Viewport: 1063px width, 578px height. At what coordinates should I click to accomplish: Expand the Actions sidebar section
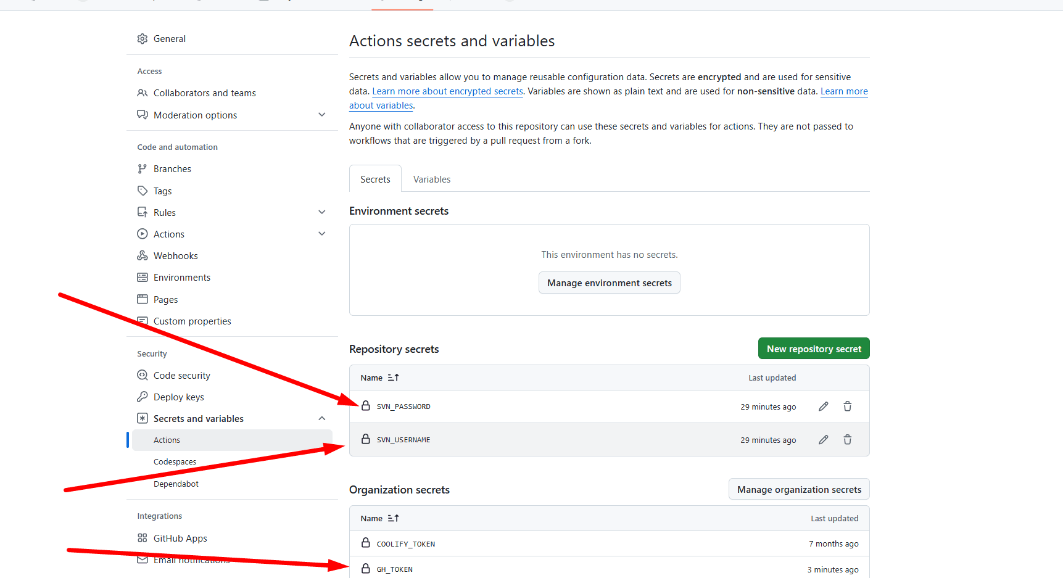pos(322,234)
